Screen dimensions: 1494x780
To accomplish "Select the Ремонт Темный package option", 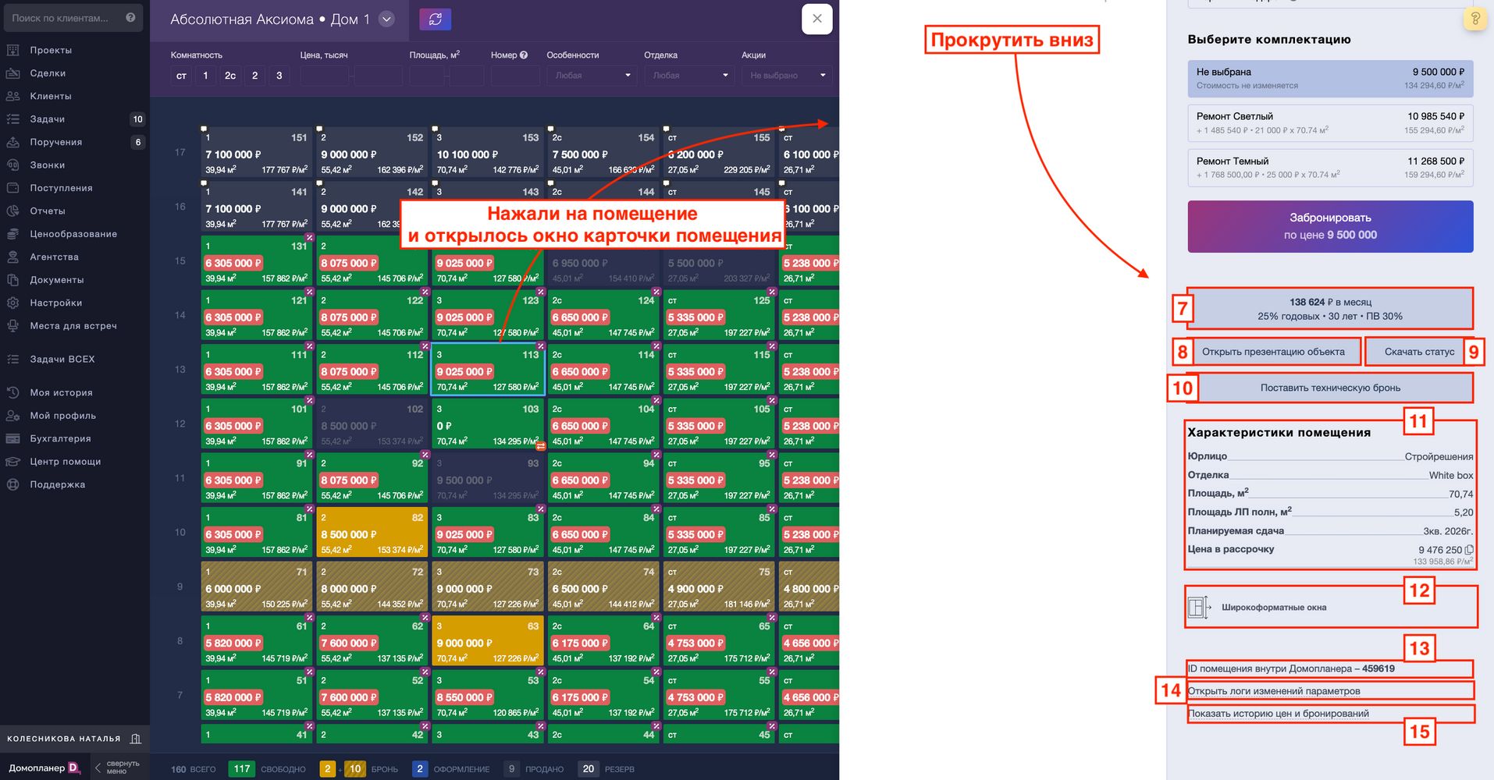I will pos(1330,168).
